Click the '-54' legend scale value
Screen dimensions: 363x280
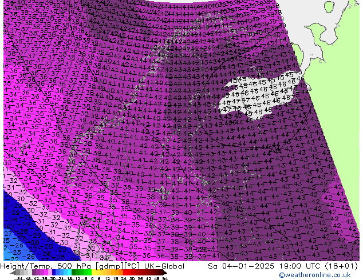click(18, 278)
